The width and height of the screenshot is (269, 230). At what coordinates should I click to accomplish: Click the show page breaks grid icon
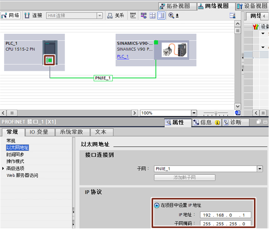click(152, 15)
